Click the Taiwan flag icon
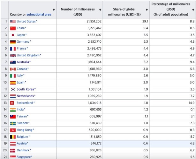The height and width of the screenshot is (159, 196). 13,117
